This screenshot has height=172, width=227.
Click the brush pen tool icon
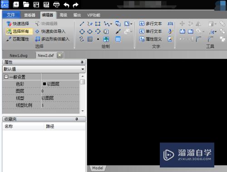[x=118, y=31]
